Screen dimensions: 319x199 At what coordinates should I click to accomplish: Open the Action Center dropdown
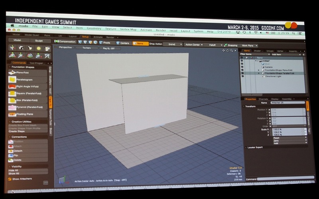(x=194, y=45)
